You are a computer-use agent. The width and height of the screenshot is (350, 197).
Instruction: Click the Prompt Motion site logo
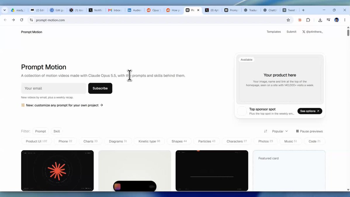(x=32, y=32)
